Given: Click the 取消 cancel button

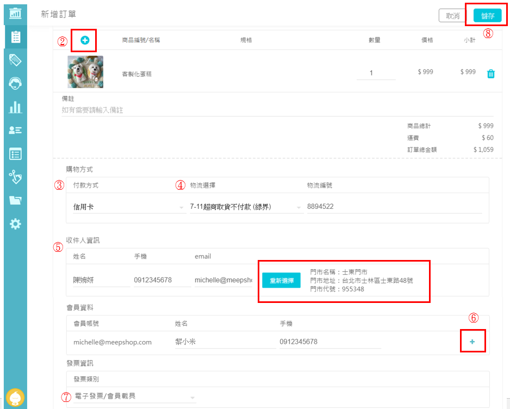Looking at the screenshot, I should [452, 16].
